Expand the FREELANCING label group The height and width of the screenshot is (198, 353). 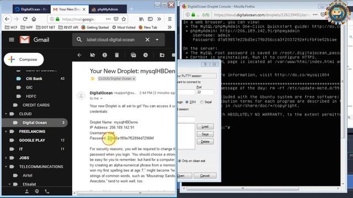point(6,131)
